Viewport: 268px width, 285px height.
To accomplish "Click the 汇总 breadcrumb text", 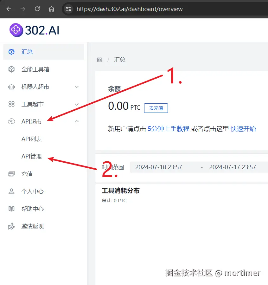I will 119,60.
